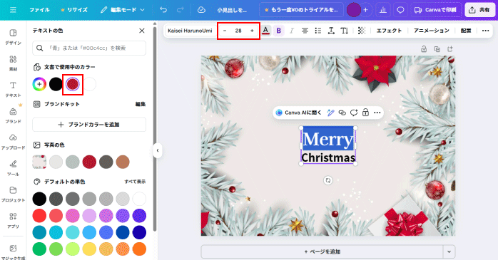Increase font size with plus

pos(252,31)
